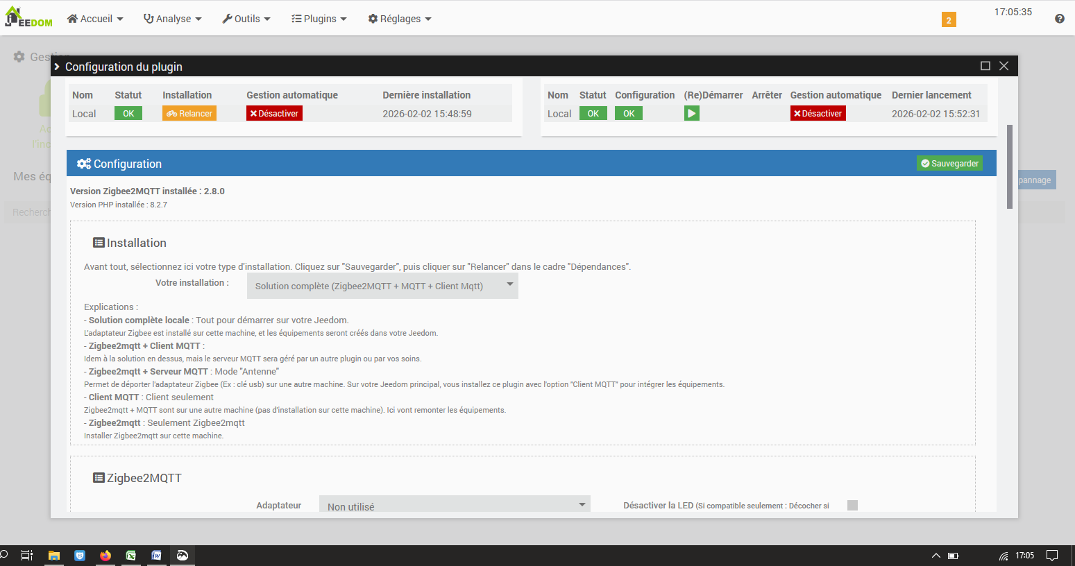The image size is (1075, 566).
Task: Click the Zigbee2MQTT section list icon
Action: point(99,478)
